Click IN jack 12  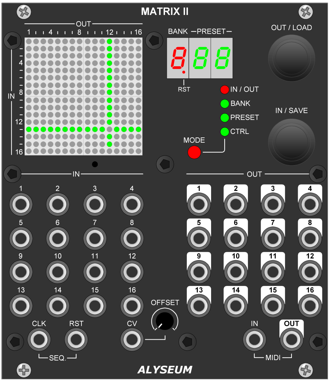(132, 272)
